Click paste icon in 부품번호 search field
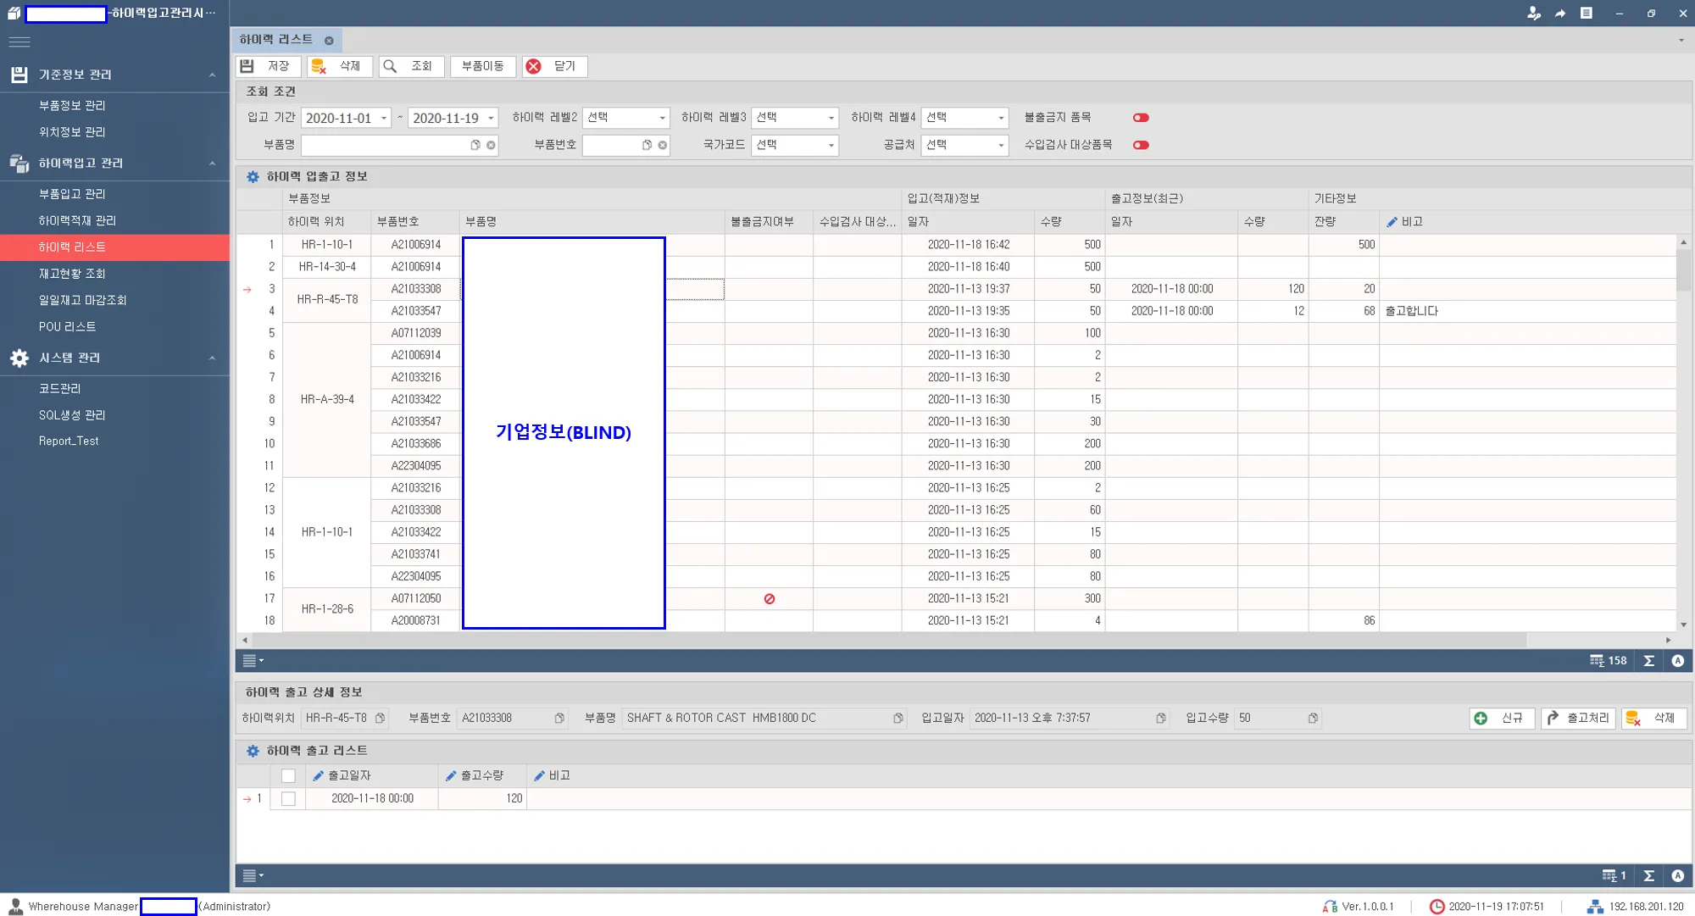Screen dimensions: 1695x916 tap(647, 145)
